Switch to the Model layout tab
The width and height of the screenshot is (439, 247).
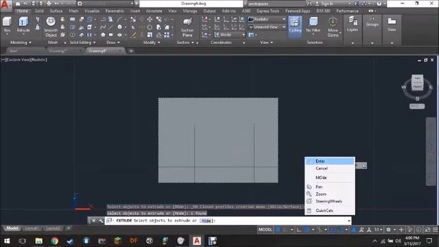click(x=12, y=228)
